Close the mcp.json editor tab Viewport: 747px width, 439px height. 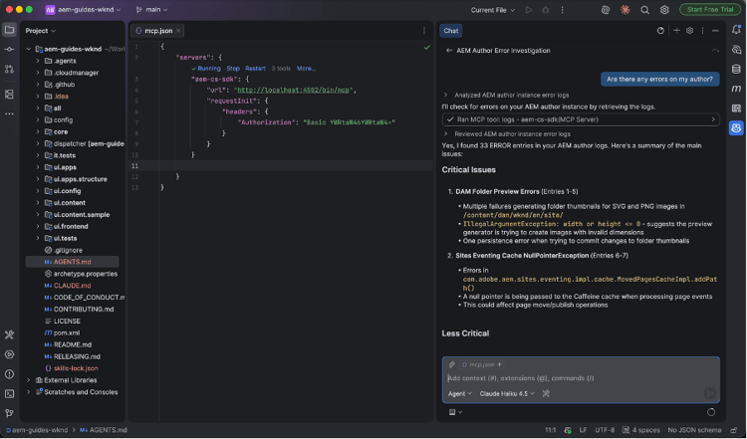click(x=178, y=31)
